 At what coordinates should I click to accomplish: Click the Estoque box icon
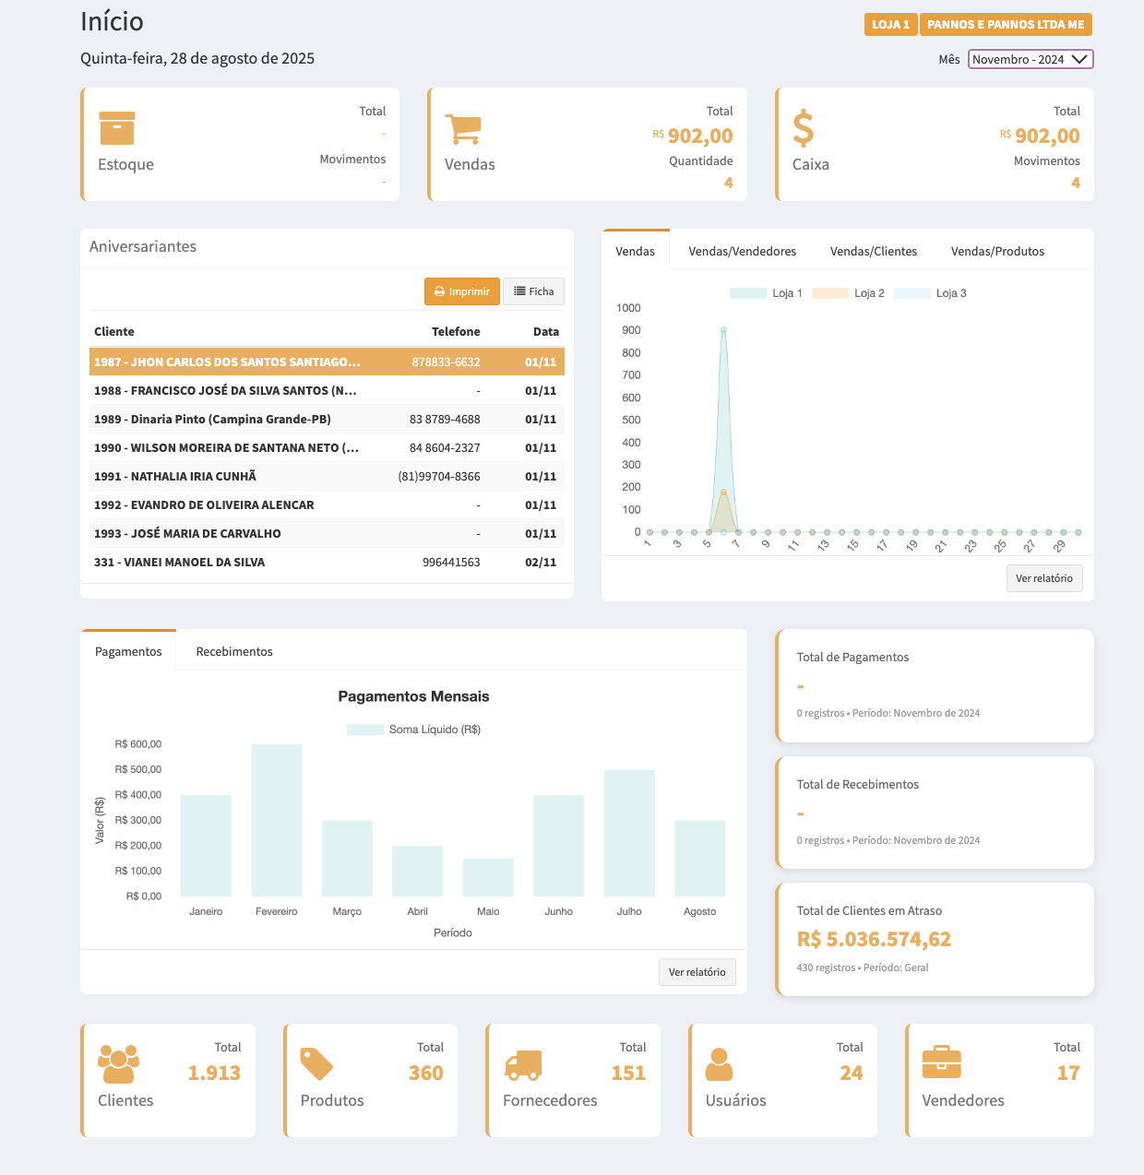[x=117, y=128]
